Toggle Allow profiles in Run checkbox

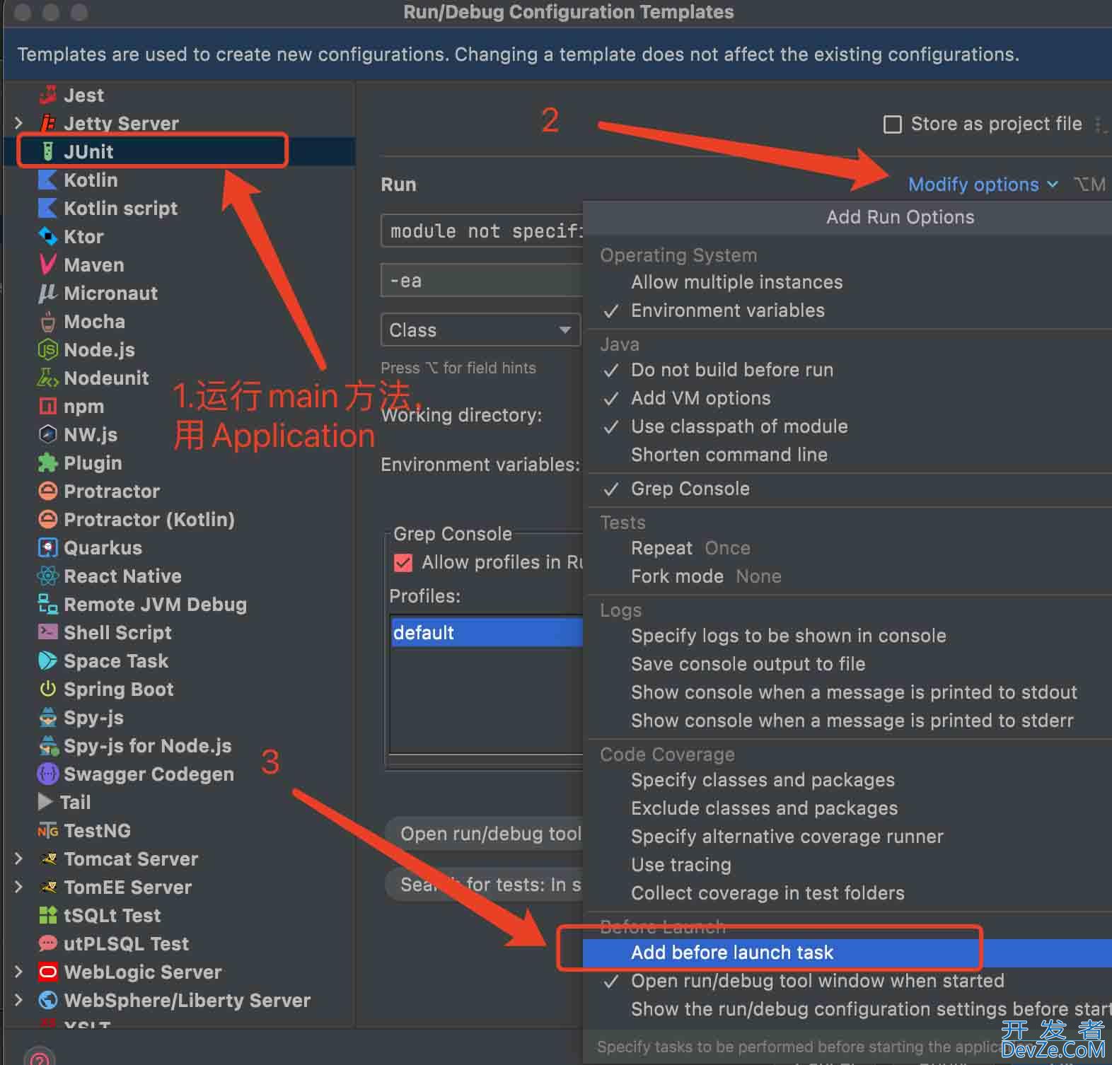(x=403, y=563)
